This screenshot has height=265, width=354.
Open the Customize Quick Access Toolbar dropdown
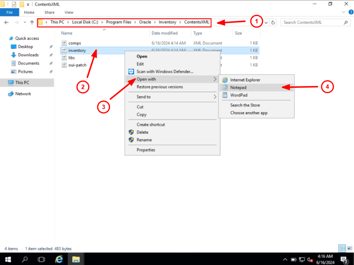[28, 4]
